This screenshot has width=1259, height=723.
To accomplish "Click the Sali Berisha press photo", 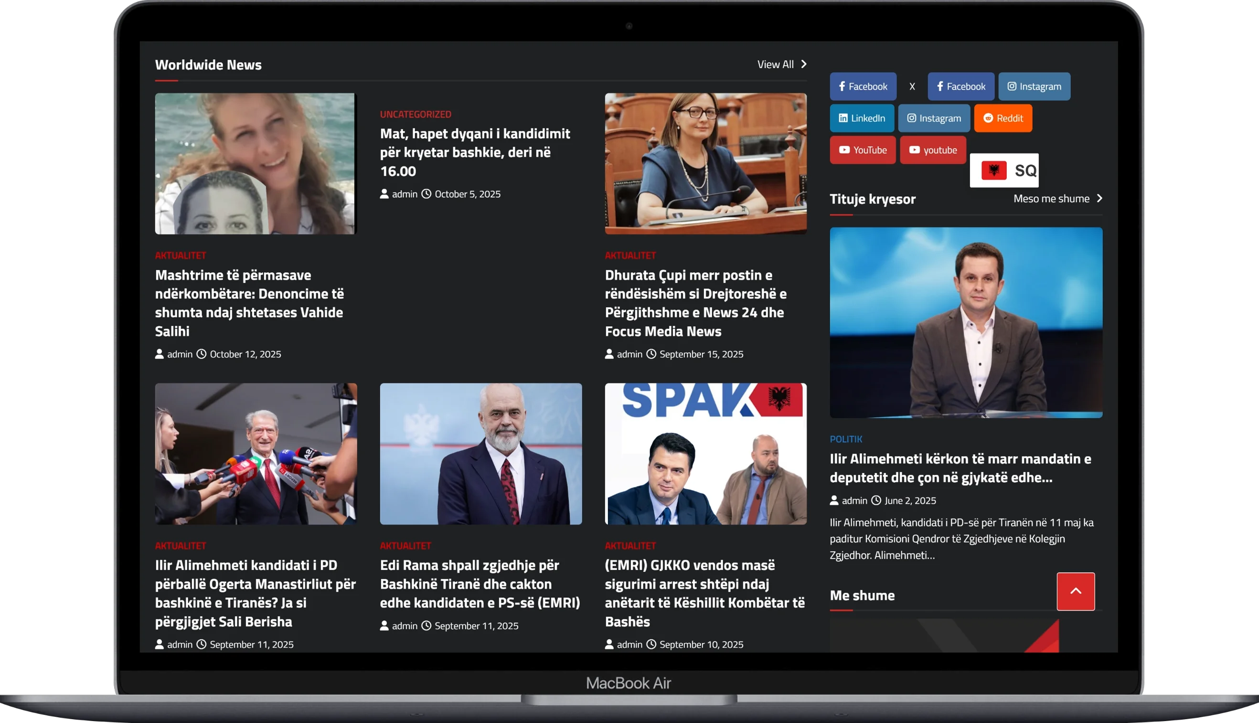I will [x=256, y=453].
